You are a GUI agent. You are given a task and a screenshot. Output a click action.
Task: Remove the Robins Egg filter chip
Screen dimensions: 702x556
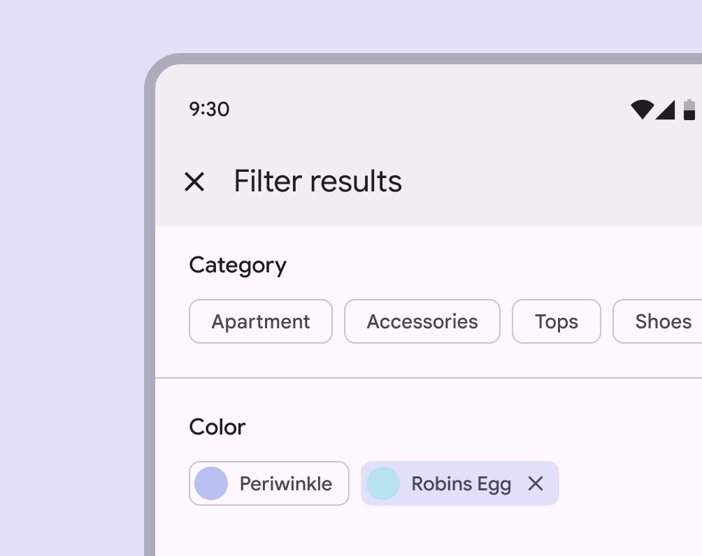click(x=536, y=483)
